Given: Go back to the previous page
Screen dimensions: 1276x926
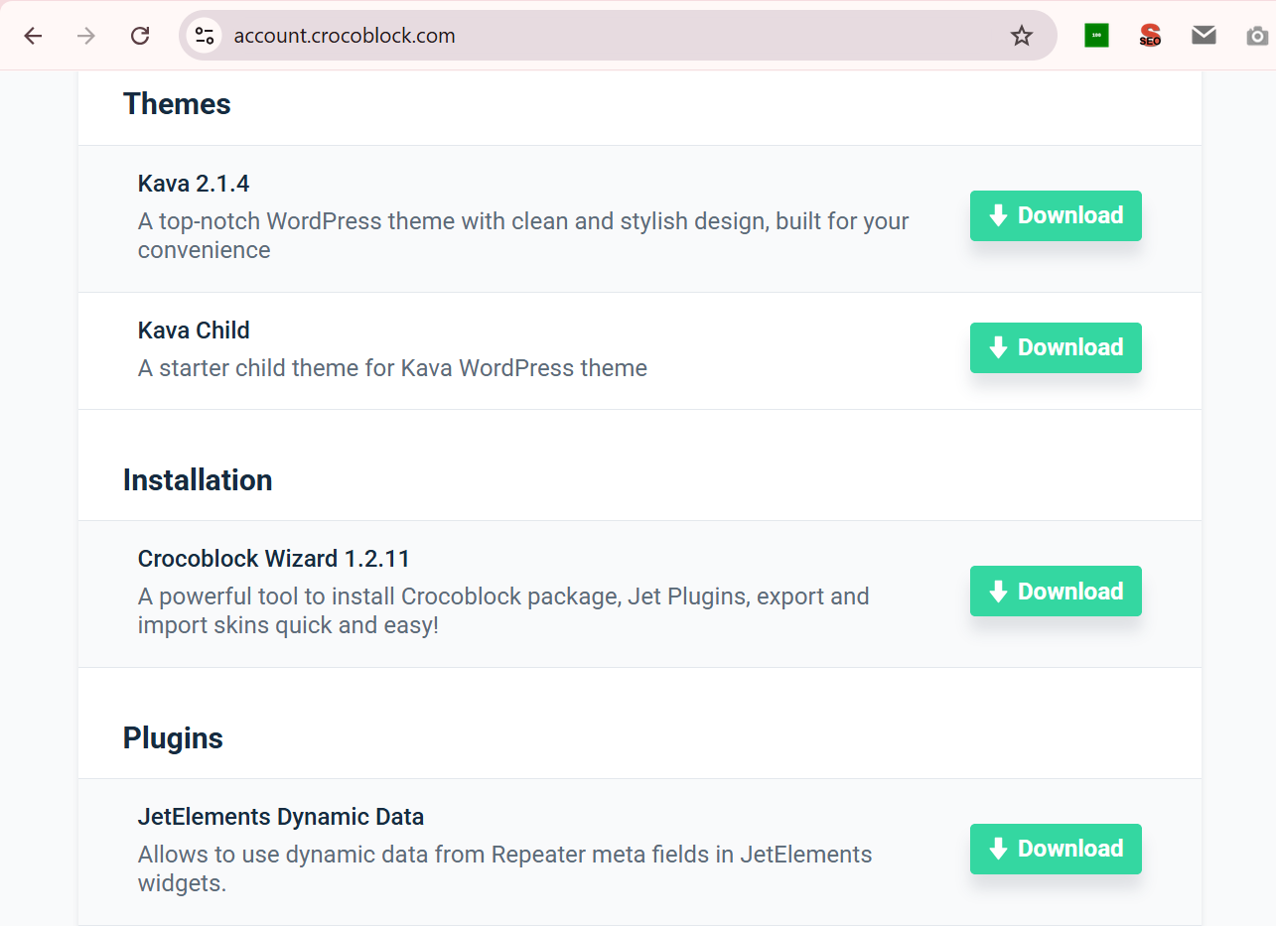Looking at the screenshot, I should tap(34, 36).
